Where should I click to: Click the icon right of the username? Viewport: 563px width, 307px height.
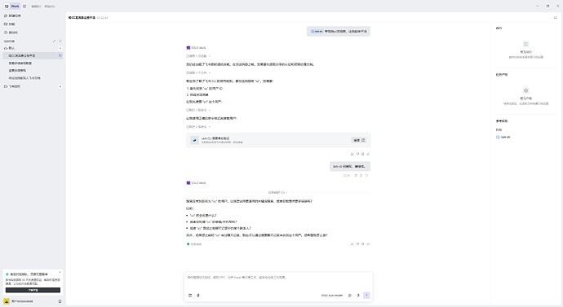pyautogui.click(x=60, y=301)
